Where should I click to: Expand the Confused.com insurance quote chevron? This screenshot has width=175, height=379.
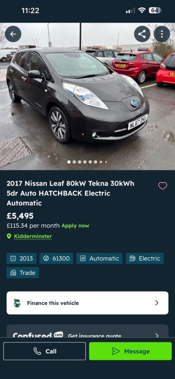(x=157, y=335)
